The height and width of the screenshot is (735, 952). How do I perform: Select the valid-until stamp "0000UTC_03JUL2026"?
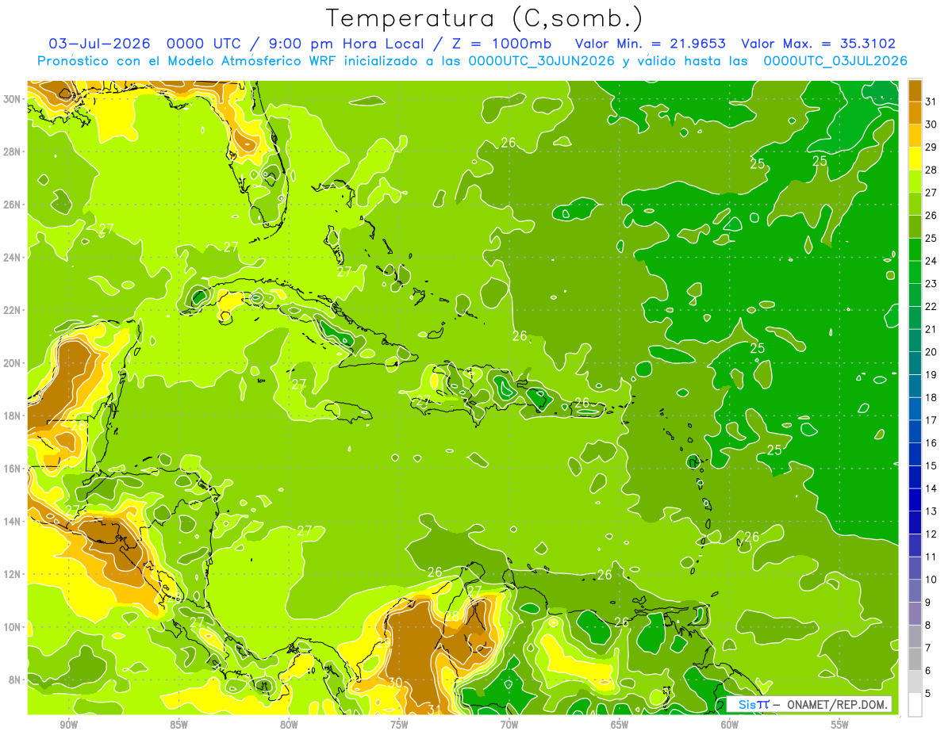(835, 61)
